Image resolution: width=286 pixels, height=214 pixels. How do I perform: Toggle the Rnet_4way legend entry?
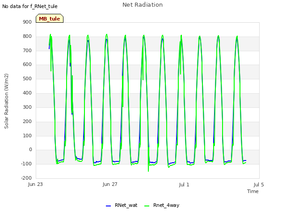(162, 205)
